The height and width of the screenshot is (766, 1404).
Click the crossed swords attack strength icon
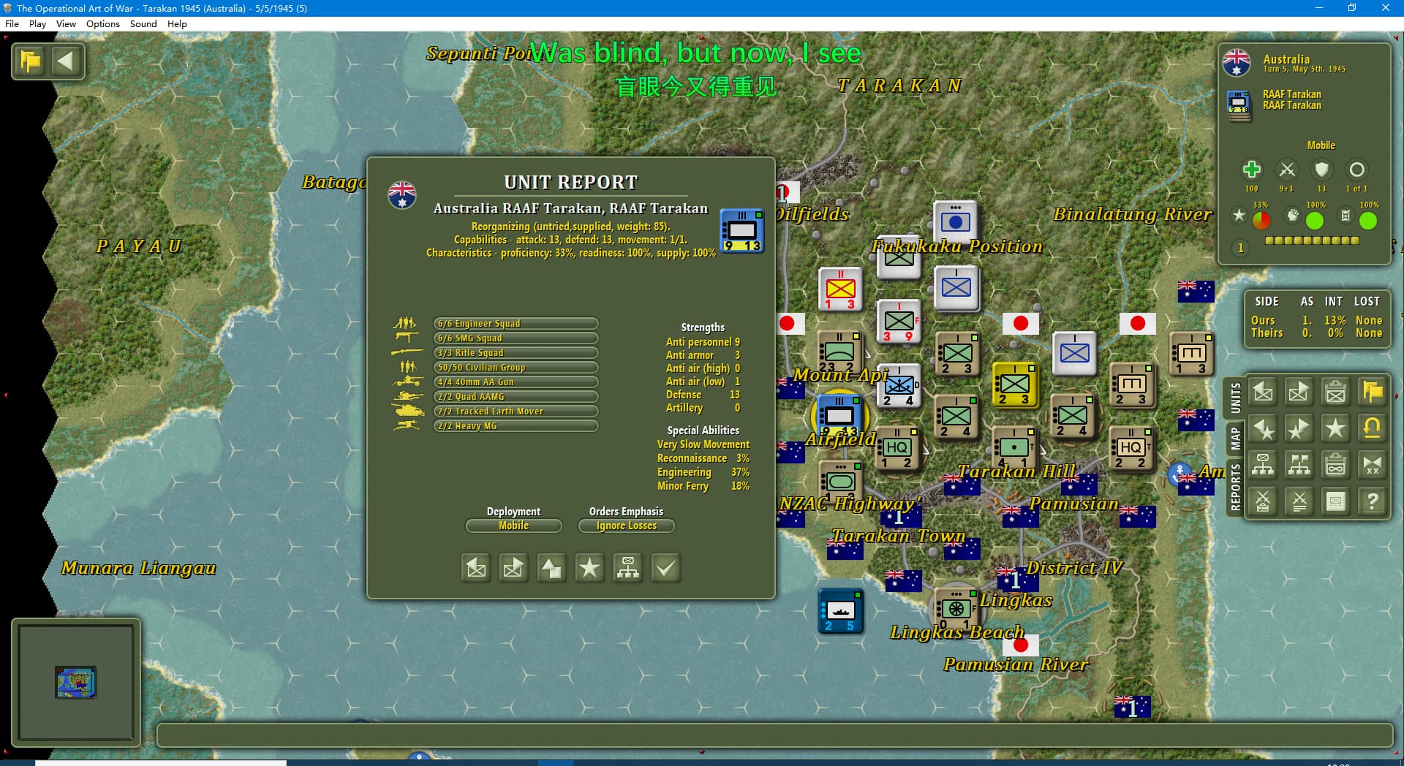click(1286, 170)
